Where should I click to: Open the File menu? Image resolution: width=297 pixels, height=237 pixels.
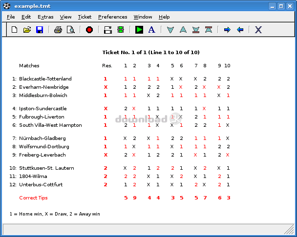11,17
